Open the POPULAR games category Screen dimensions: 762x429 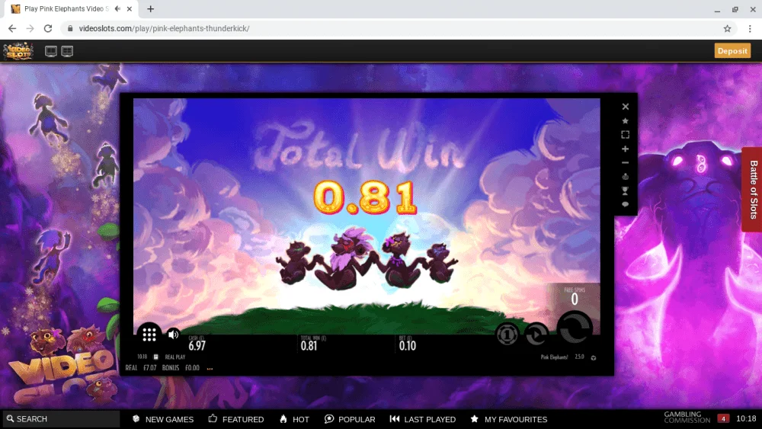pos(350,419)
